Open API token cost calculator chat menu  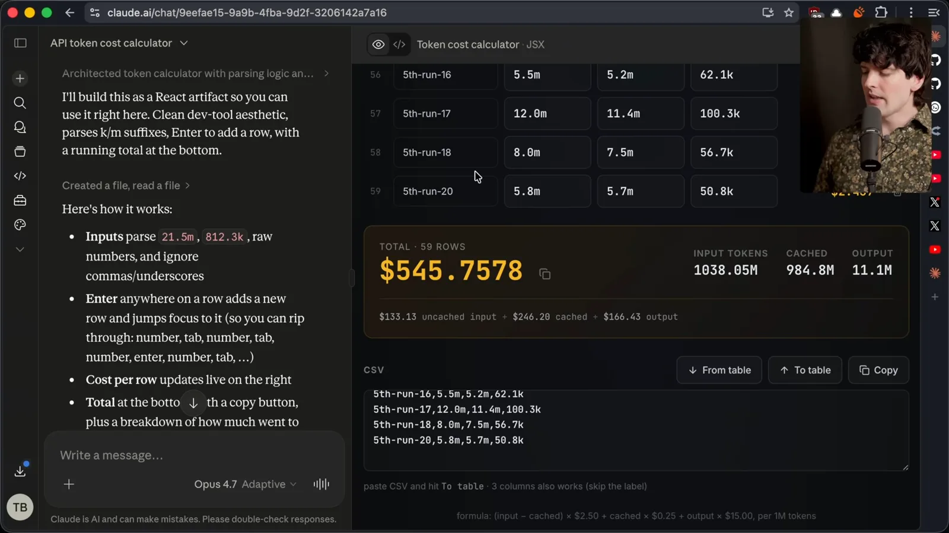tap(119, 43)
